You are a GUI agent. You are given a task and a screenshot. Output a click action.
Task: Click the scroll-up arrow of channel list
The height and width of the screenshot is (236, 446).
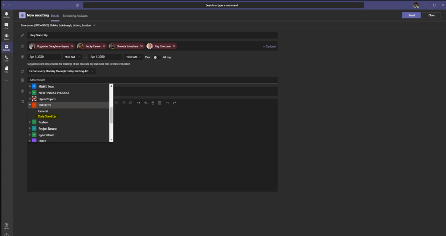click(x=111, y=86)
